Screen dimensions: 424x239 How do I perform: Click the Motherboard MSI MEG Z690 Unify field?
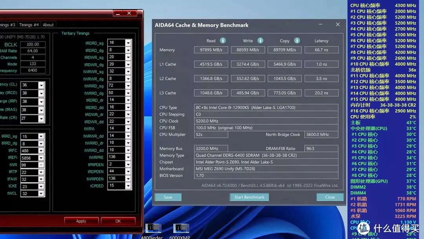(266, 169)
